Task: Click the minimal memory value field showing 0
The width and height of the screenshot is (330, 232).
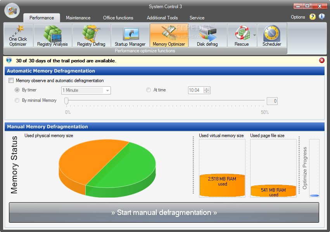Action: (x=272, y=101)
